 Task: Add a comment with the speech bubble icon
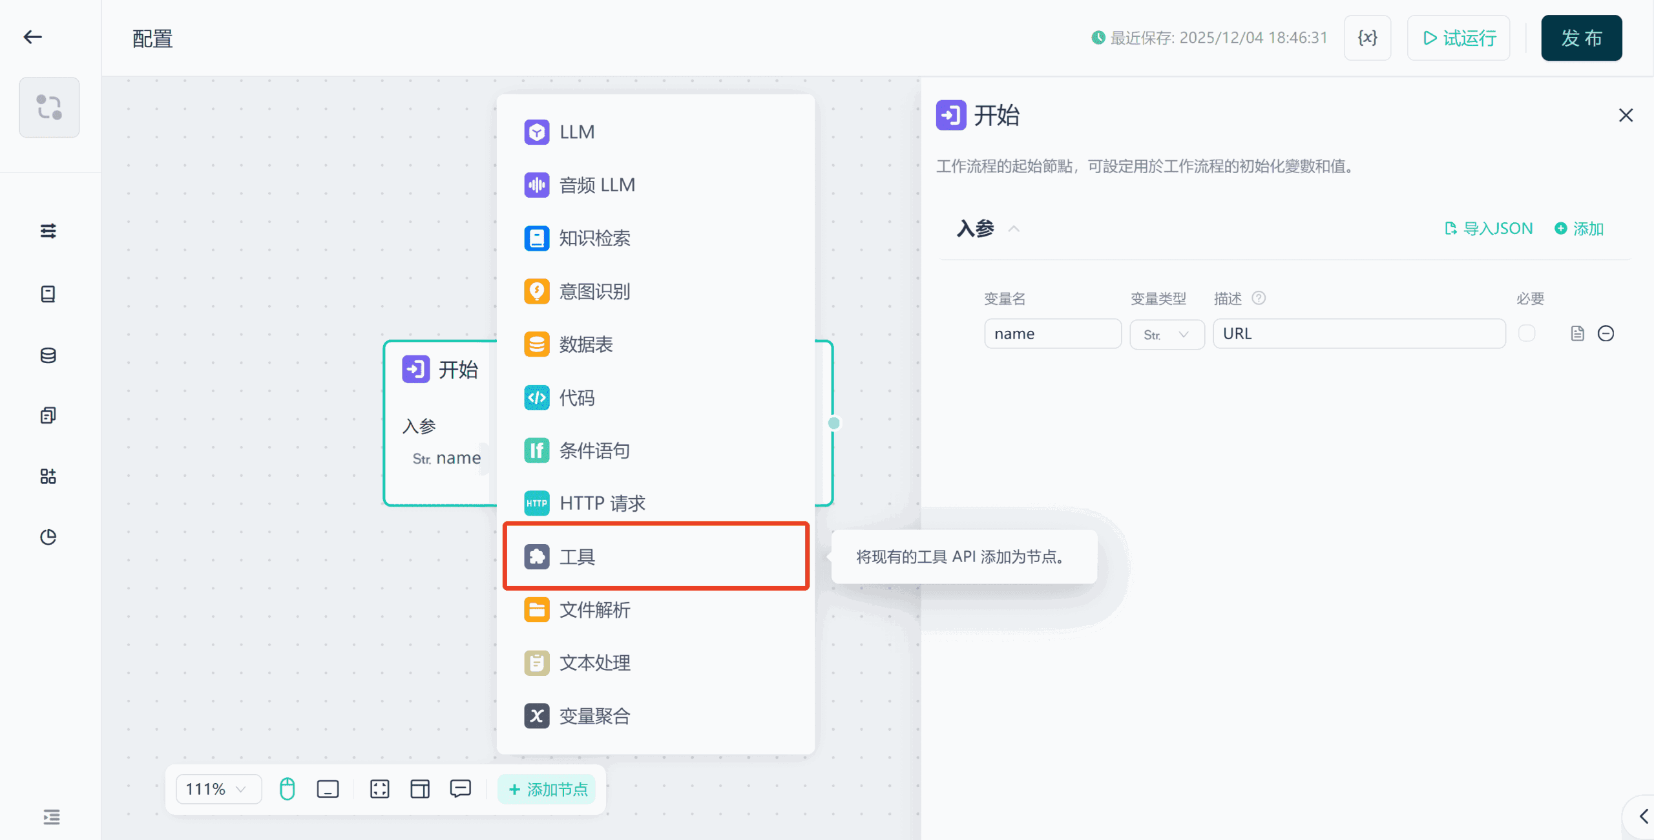(x=461, y=789)
